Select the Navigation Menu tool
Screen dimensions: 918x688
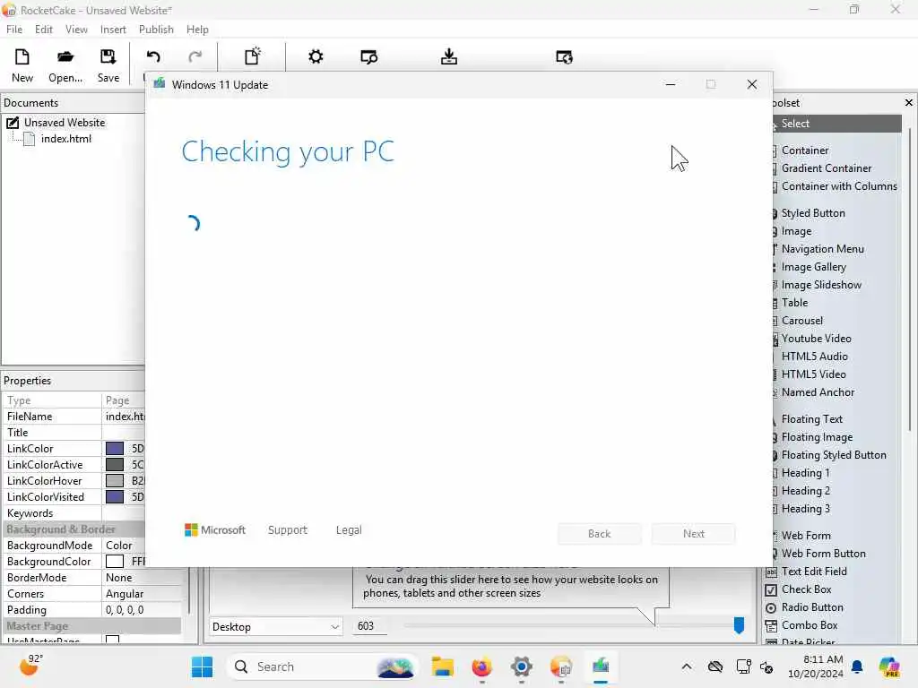(x=822, y=249)
